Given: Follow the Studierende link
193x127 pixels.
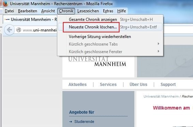Looking at the screenshot, I should click(x=84, y=122).
